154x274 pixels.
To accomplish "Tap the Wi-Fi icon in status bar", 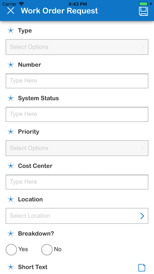I will (21, 4).
